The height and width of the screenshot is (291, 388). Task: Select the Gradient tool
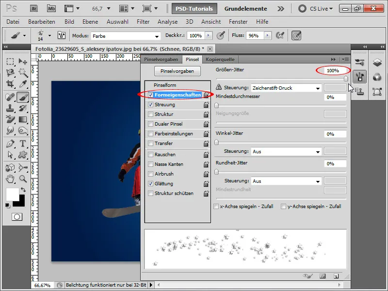pos(23,119)
